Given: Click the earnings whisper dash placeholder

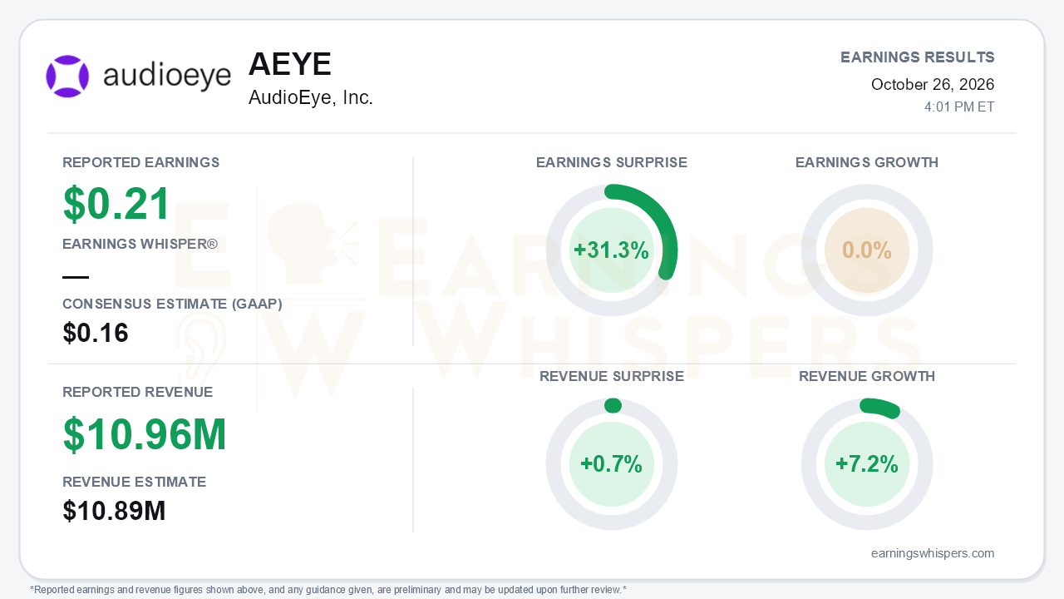Looking at the screenshot, I should (x=76, y=277).
